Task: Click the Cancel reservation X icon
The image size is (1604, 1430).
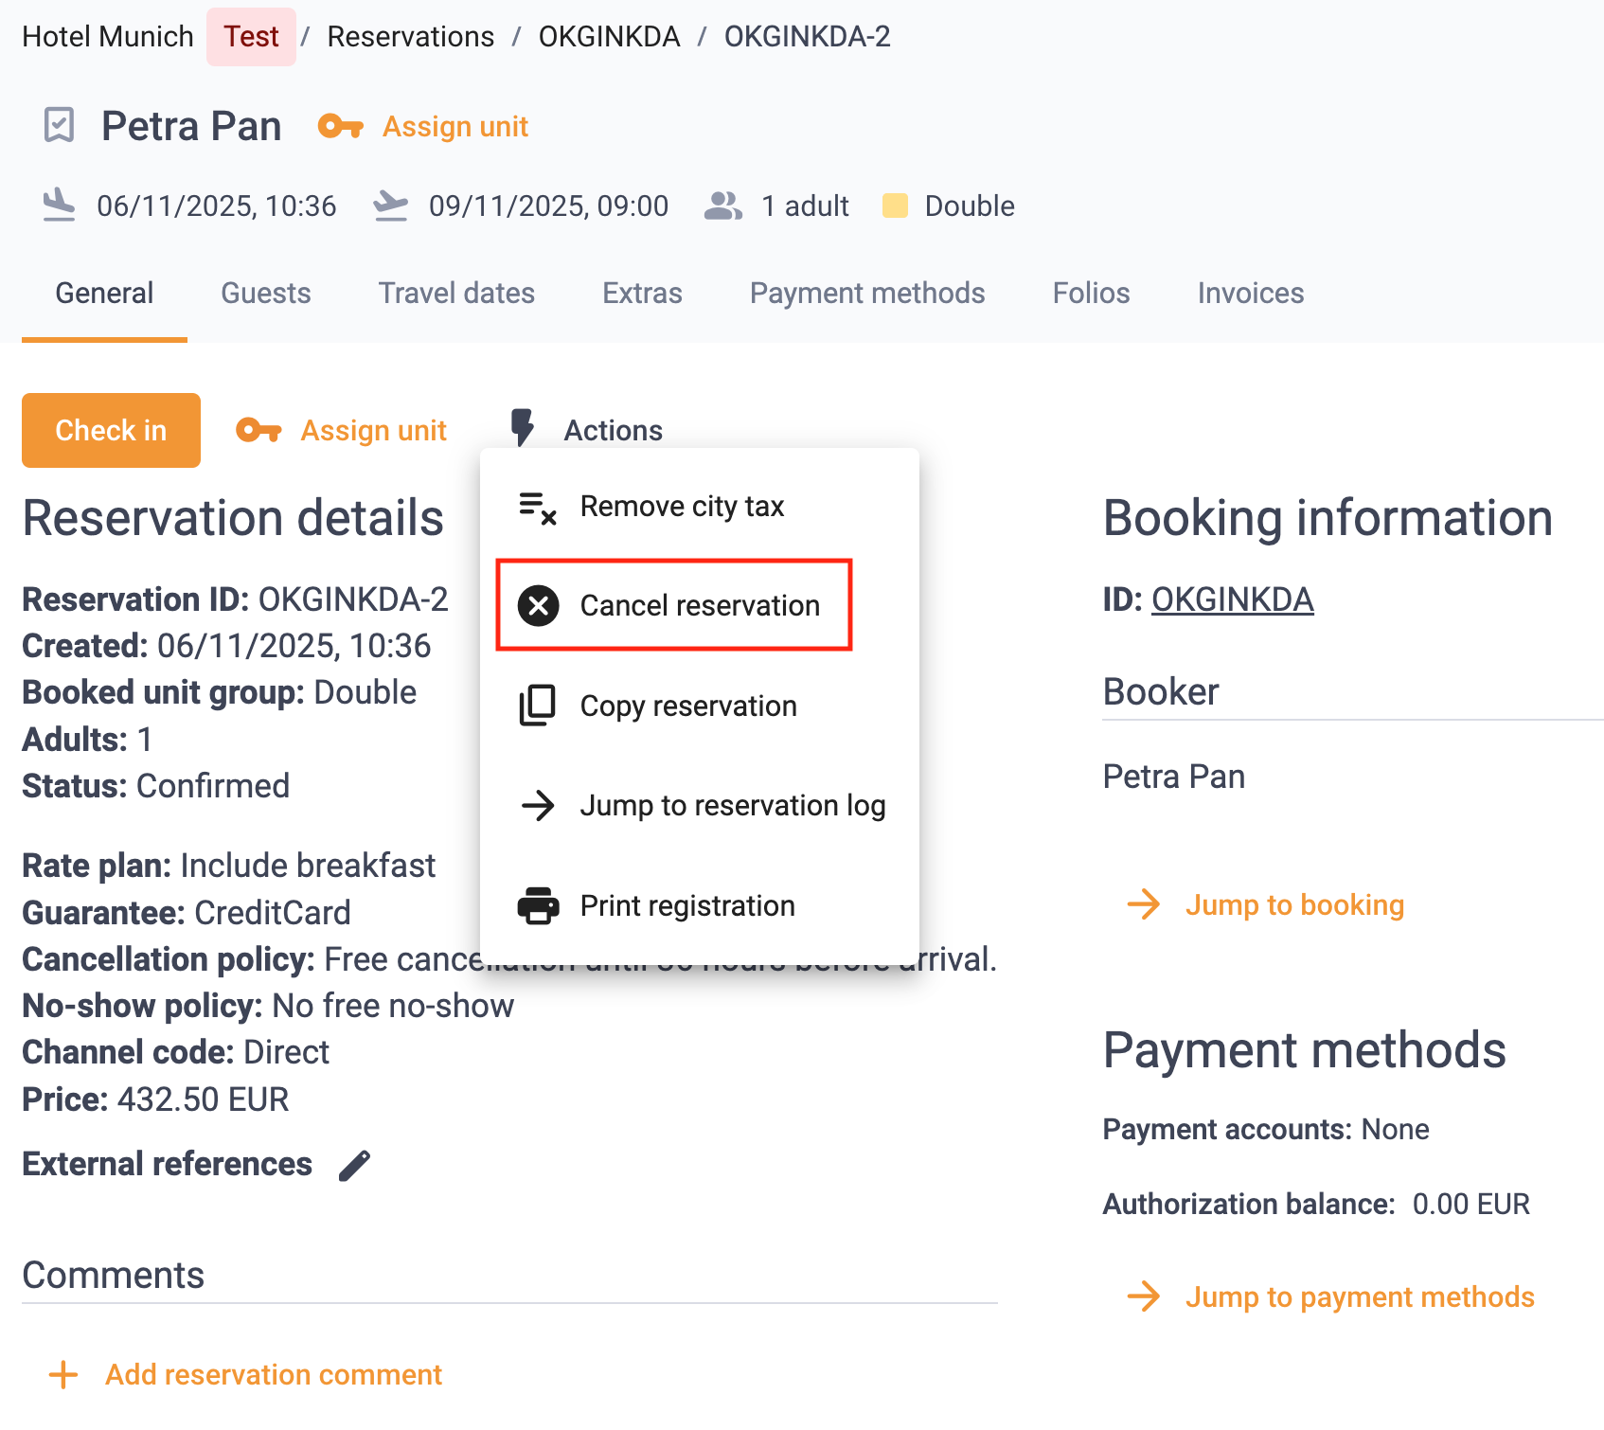Action: (x=538, y=605)
